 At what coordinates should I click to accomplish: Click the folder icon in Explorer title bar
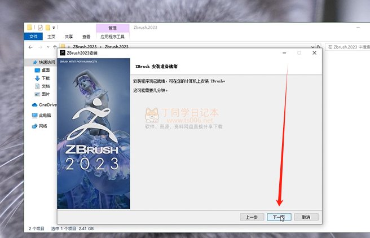29,28
